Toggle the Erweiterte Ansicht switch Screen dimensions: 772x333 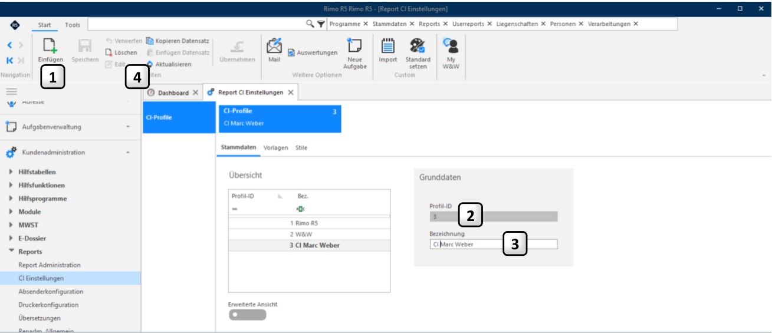[x=247, y=315]
